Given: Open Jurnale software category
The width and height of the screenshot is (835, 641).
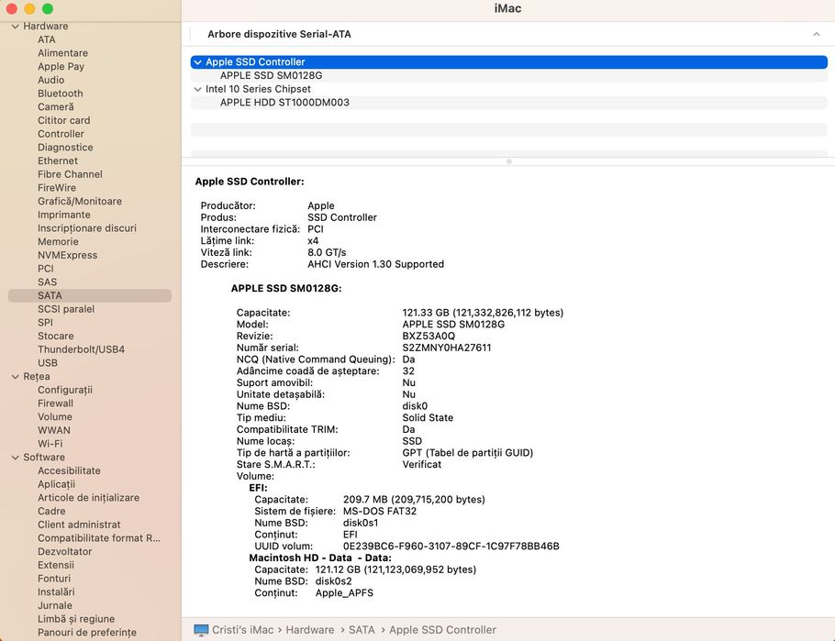Looking at the screenshot, I should (55, 605).
